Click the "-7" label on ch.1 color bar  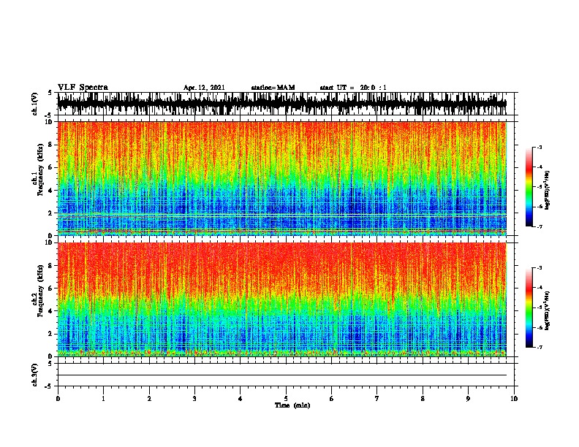tap(539, 226)
